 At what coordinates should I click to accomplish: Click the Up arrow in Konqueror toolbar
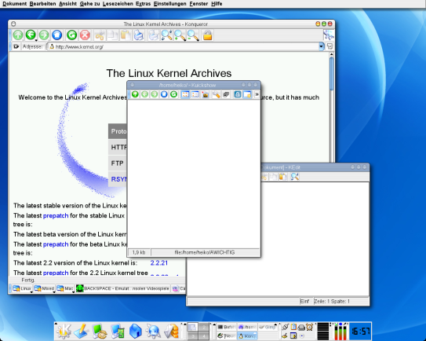(18, 35)
